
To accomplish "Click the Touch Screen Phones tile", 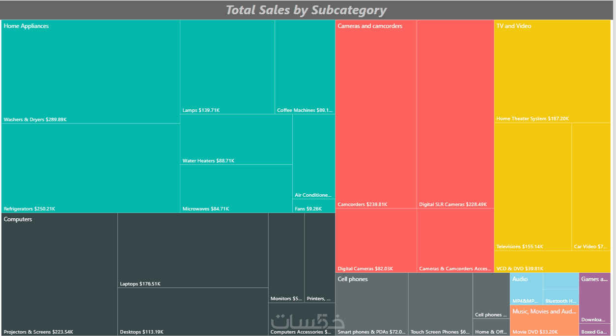I will [440, 304].
